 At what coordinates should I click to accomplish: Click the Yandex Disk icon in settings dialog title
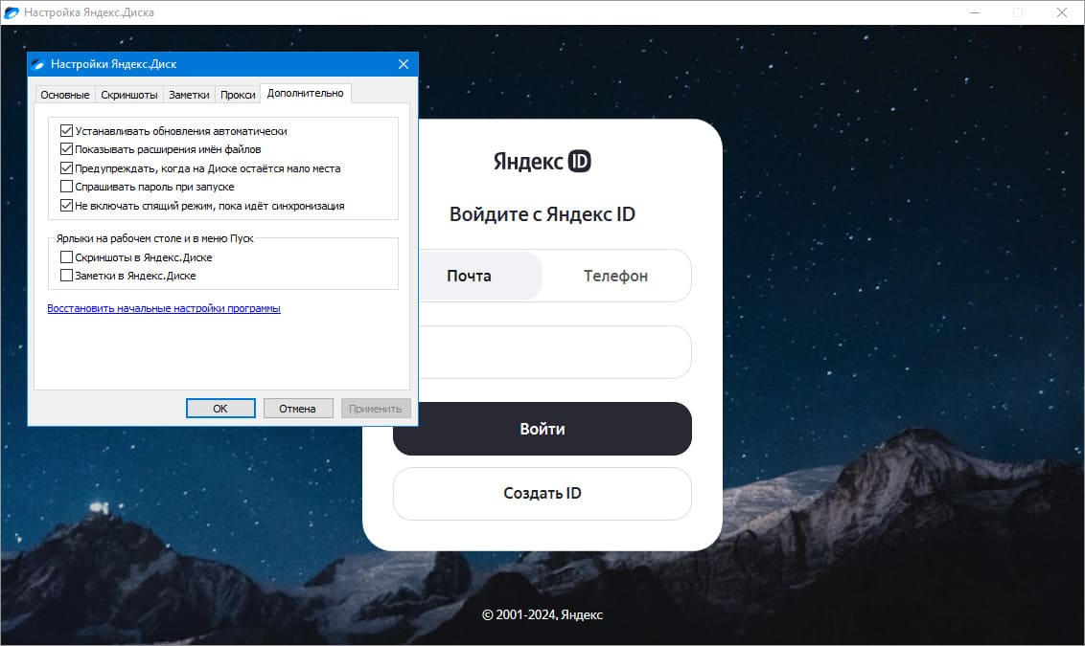[x=38, y=64]
